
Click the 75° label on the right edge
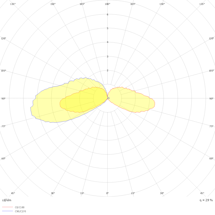[x=211, y=126]
